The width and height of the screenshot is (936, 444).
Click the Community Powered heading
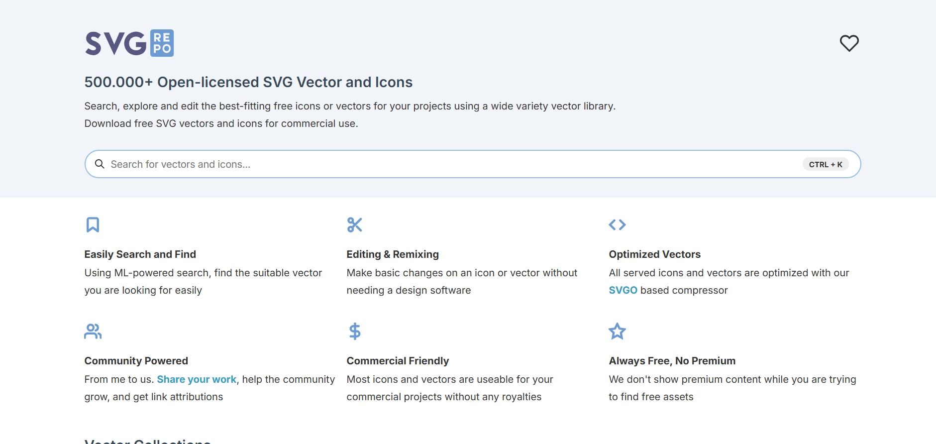pyautogui.click(x=136, y=361)
